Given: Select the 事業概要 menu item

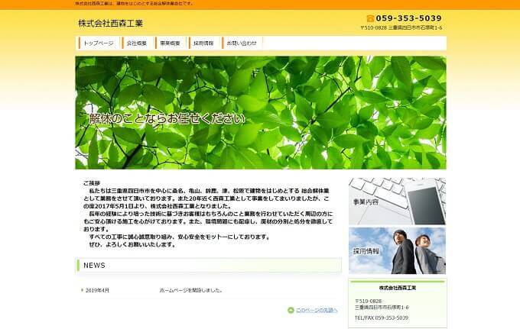Looking at the screenshot, I should coord(170,43).
